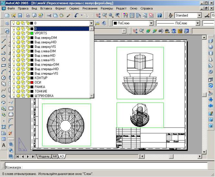Open the Вставка menu
Screen dimensions: 215x177
pos(46,8)
